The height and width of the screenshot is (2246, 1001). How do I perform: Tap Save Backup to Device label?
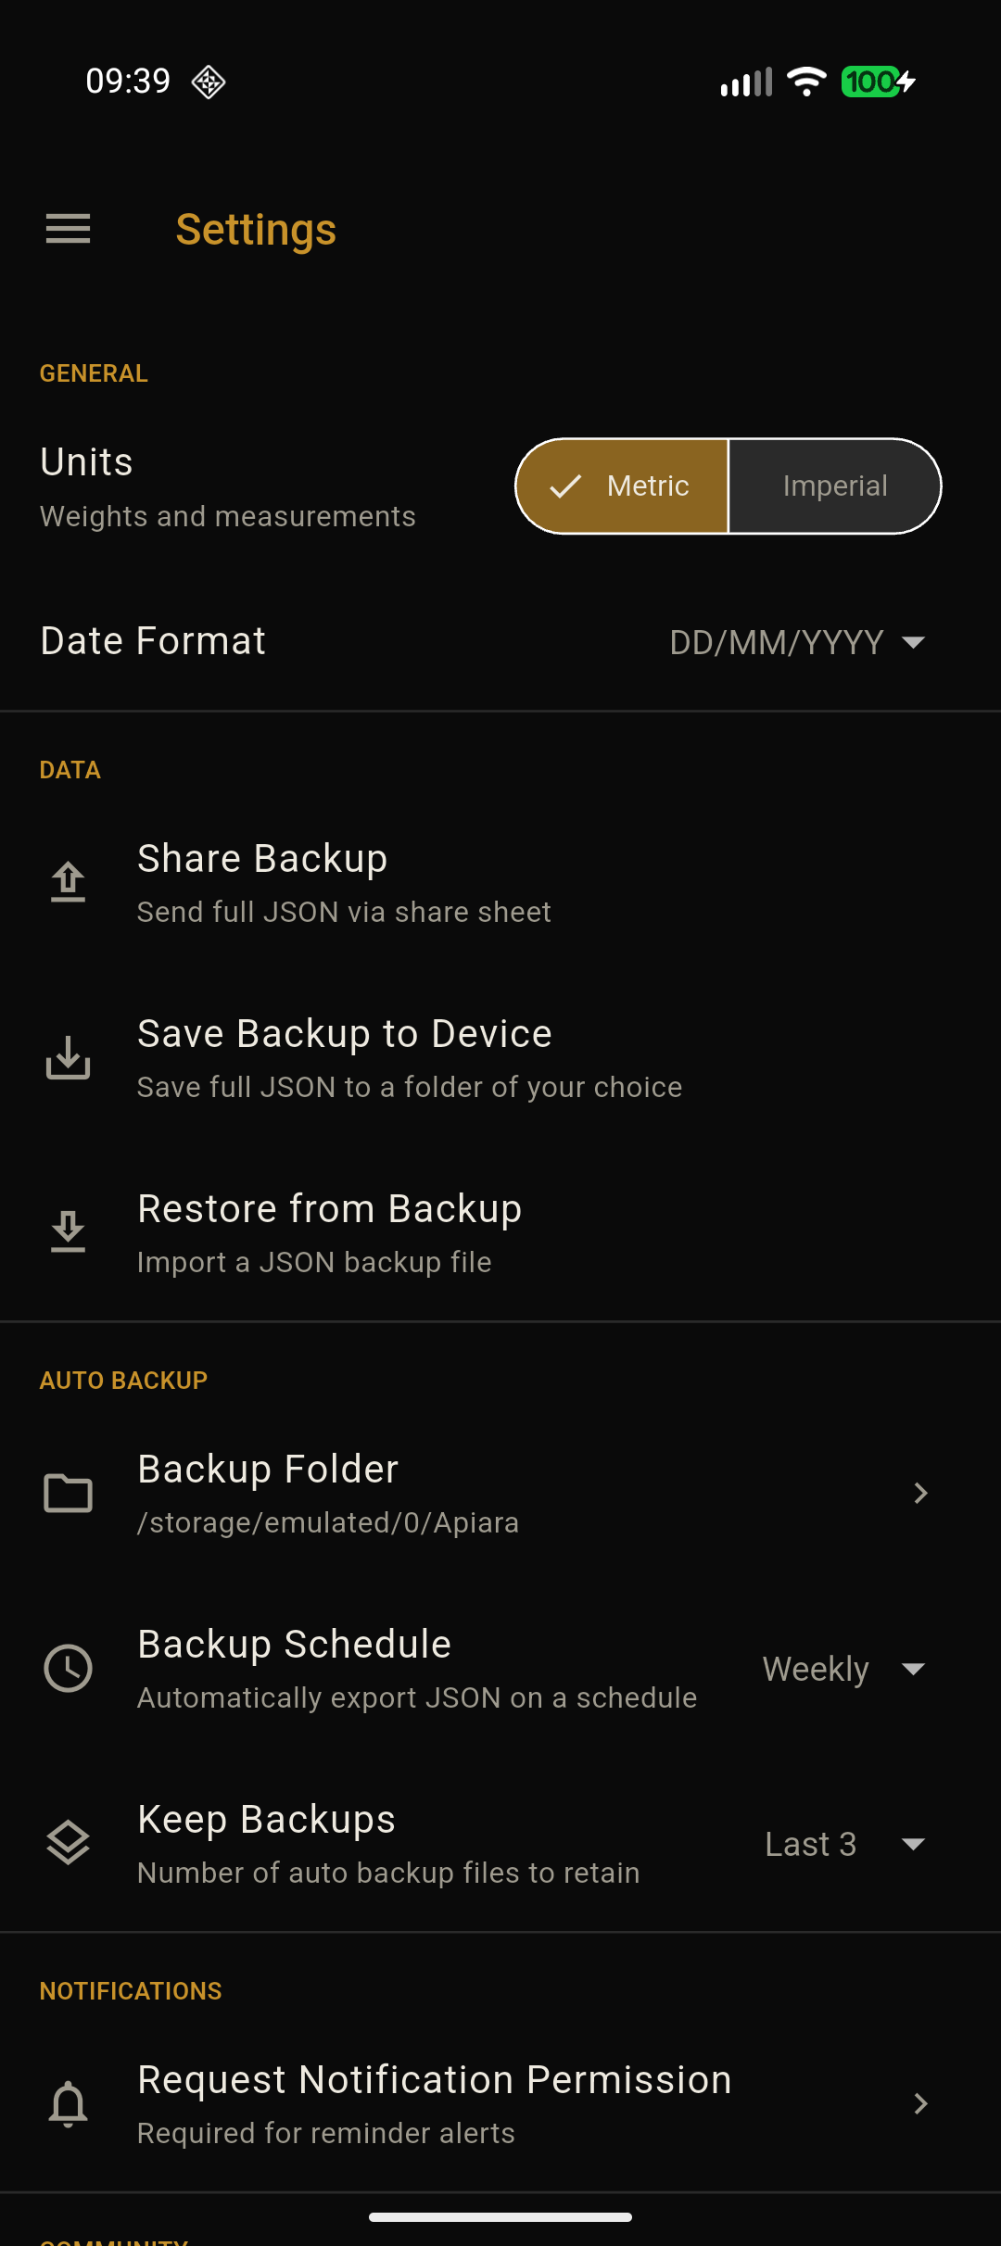(344, 1034)
